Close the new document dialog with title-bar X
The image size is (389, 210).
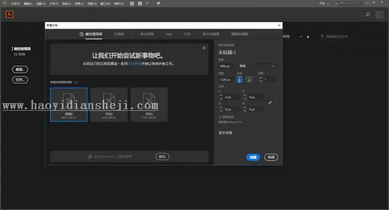tap(279, 25)
